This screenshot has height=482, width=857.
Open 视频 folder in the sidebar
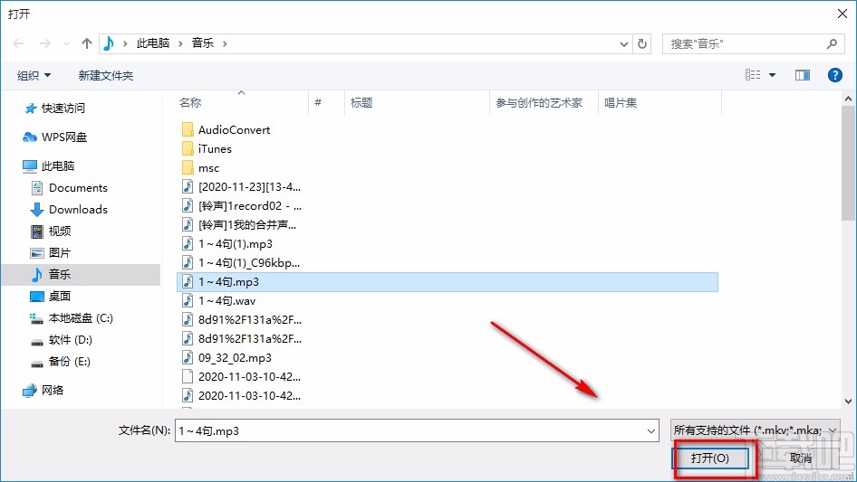coord(60,231)
